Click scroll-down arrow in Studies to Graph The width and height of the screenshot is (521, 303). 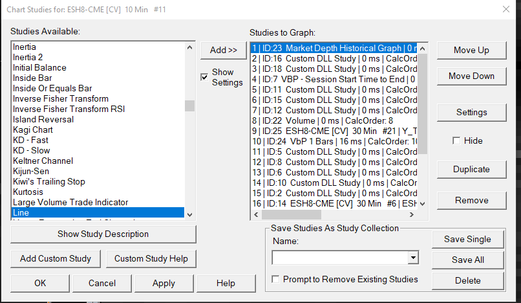pos(423,204)
